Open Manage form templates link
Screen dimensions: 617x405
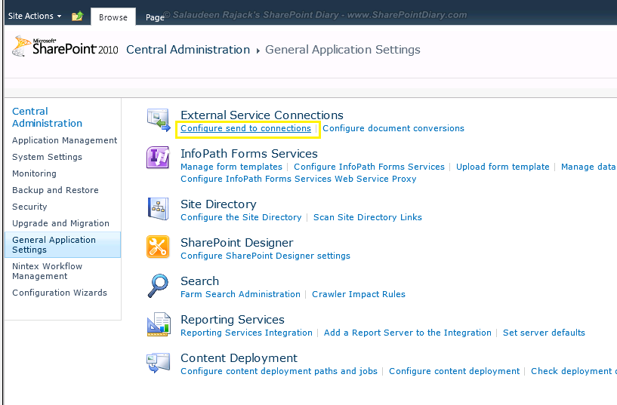click(x=231, y=167)
